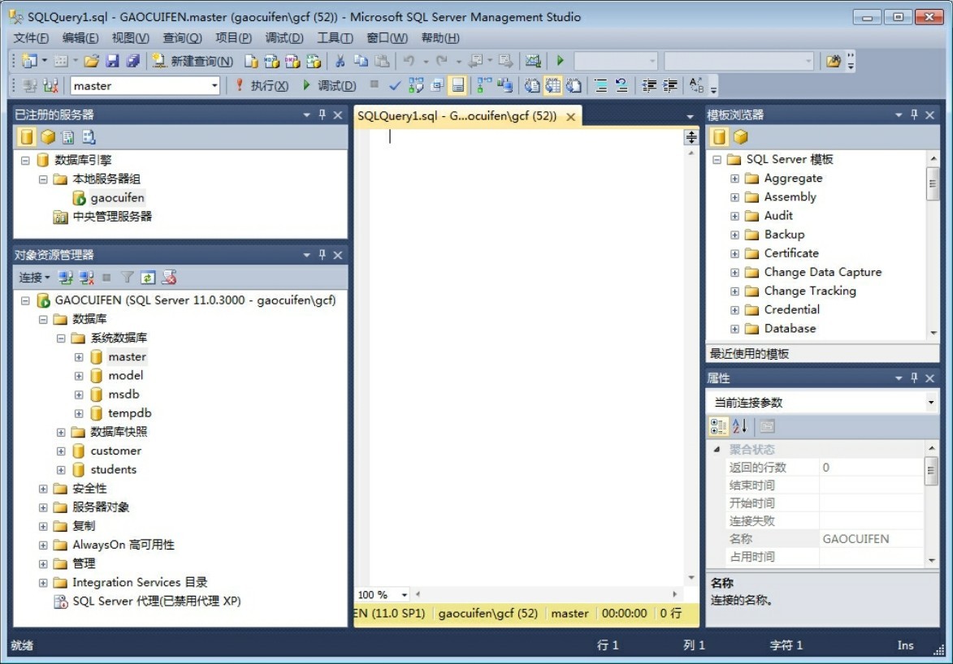Open the 当前连接参数 dropdown in Properties
The width and height of the screenshot is (953, 664).
point(930,402)
